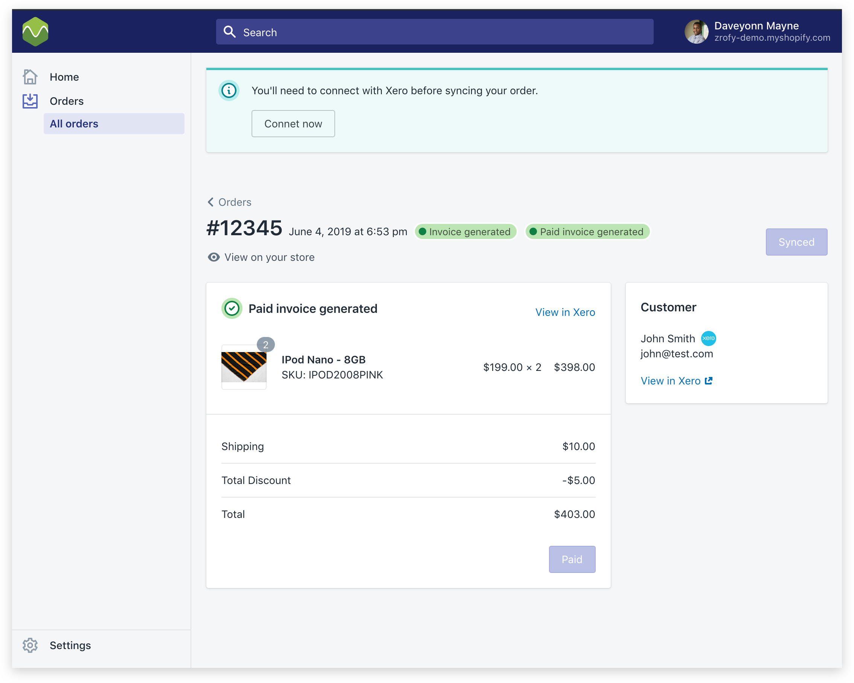Click the back chevron beside Orders

click(211, 202)
